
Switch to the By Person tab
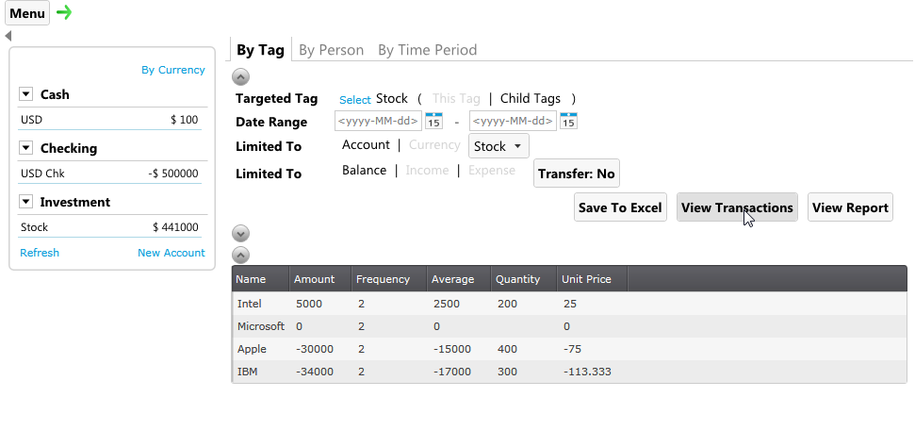[331, 50]
